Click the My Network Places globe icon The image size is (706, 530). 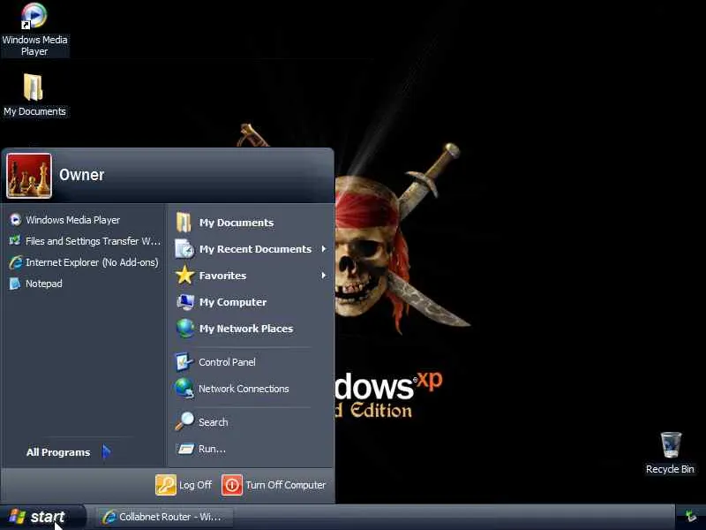coord(185,328)
